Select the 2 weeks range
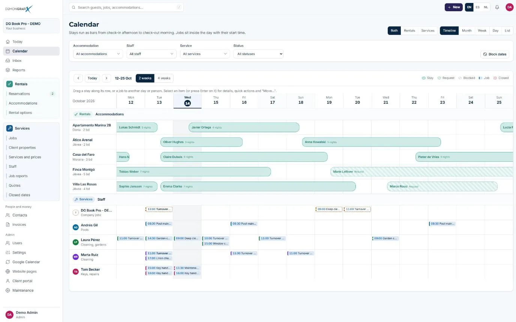516x322 pixels. pos(145,78)
